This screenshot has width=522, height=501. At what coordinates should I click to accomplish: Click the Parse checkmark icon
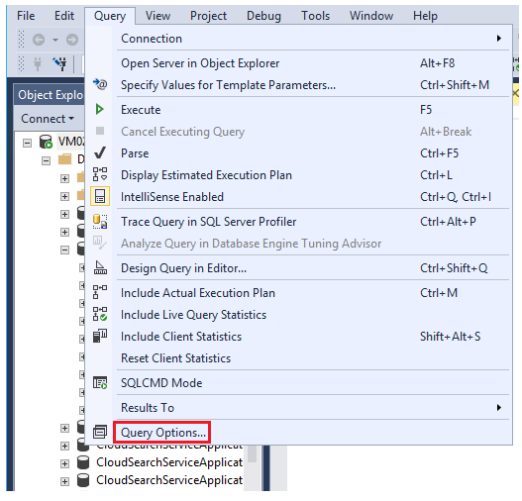click(100, 152)
